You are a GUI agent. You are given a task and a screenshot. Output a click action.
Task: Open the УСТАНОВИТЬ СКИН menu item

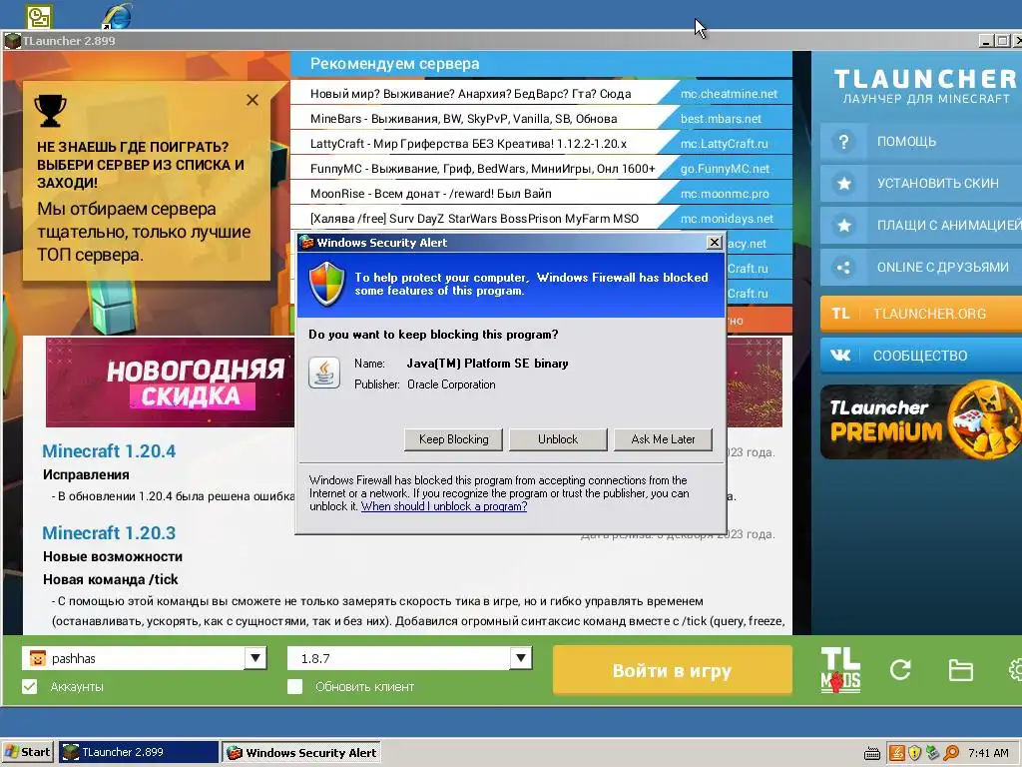pyautogui.click(x=921, y=184)
